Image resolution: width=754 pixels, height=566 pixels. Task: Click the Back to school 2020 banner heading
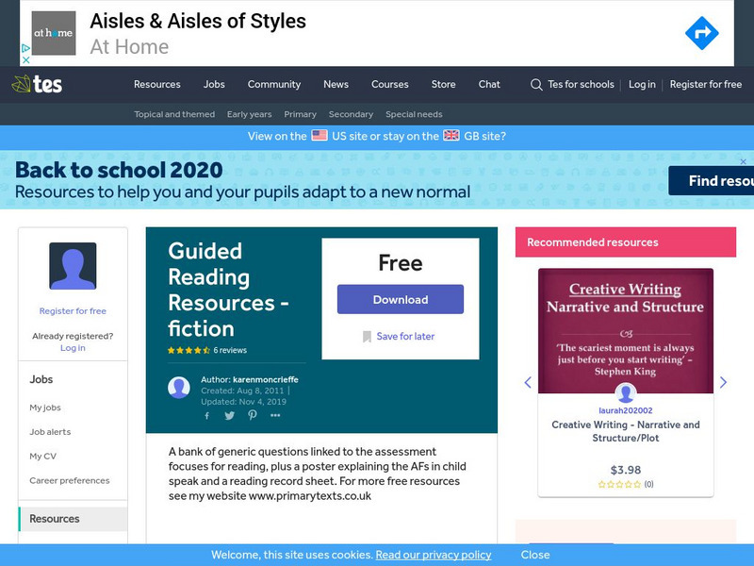(119, 170)
